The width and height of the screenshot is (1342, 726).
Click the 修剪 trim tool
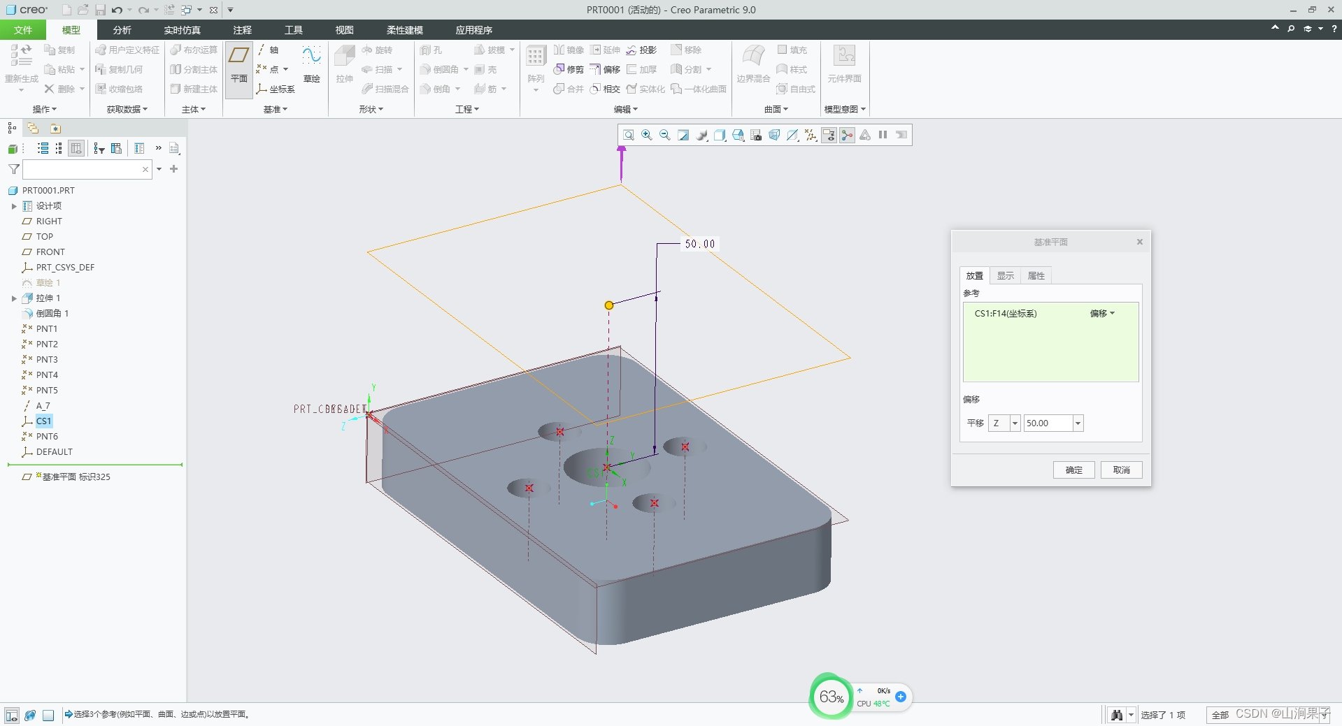[x=568, y=69]
